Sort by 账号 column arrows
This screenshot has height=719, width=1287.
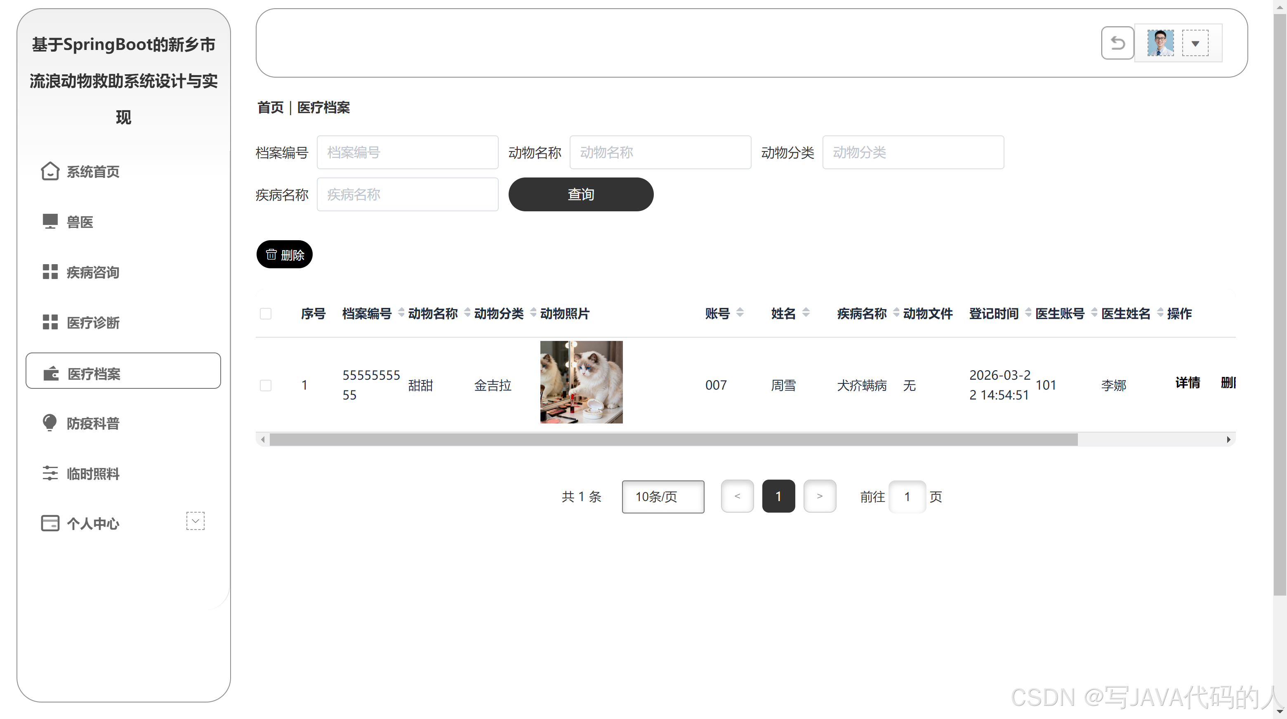click(x=740, y=313)
